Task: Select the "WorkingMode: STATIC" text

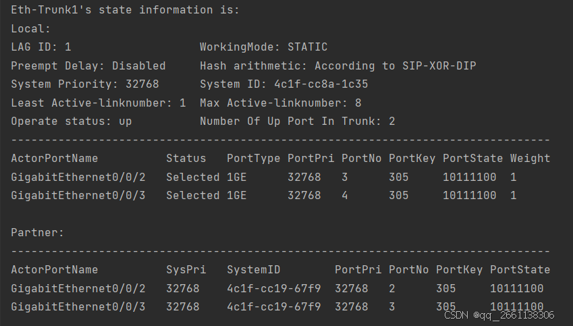Action: pyautogui.click(x=263, y=47)
